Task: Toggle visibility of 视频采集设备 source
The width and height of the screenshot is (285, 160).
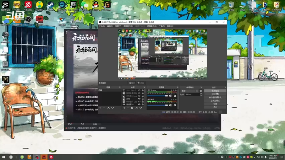Action: (139, 93)
